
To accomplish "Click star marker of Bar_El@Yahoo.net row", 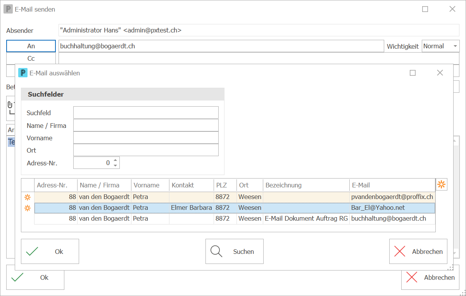I will [x=28, y=208].
